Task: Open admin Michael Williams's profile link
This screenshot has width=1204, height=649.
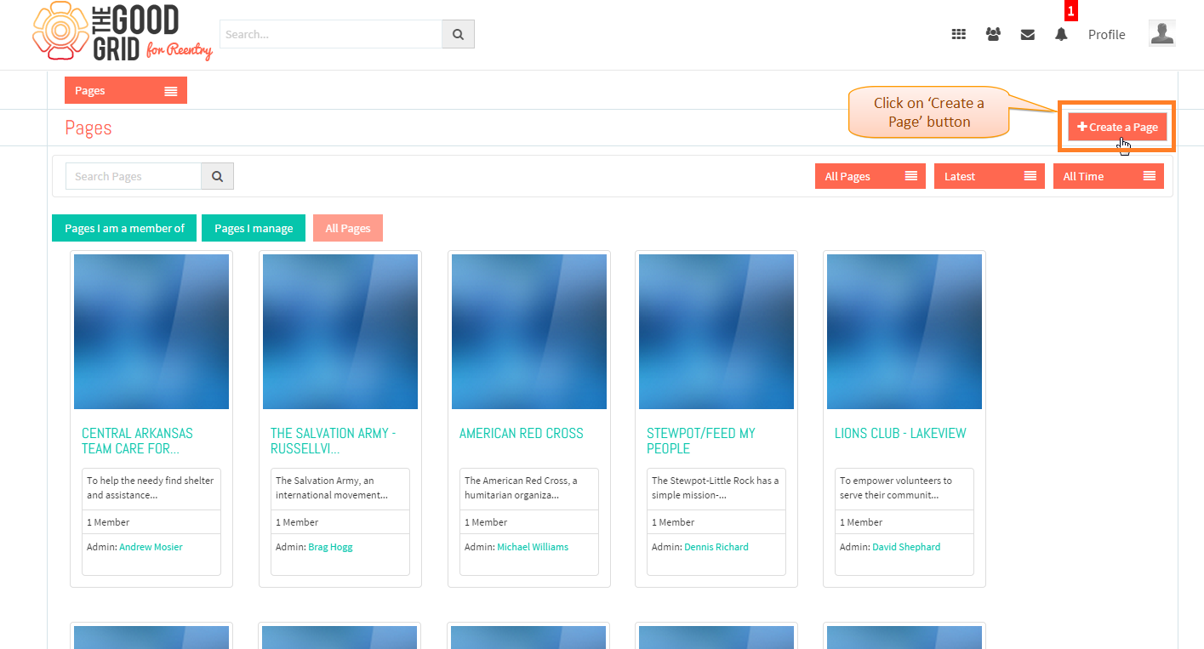Action: point(533,547)
